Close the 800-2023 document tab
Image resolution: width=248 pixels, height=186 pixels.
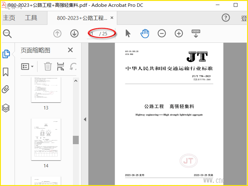[x=112, y=18]
